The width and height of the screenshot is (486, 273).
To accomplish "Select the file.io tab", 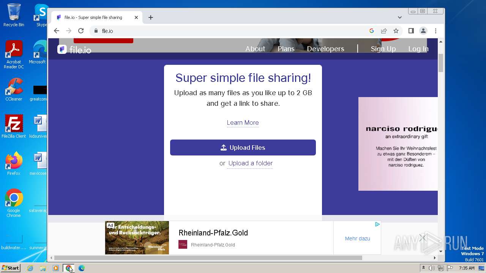I will point(97,17).
